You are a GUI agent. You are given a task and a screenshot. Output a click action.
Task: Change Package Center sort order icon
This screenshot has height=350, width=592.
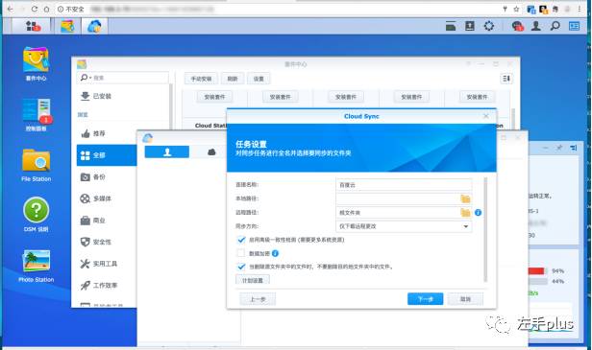pyautogui.click(x=506, y=79)
